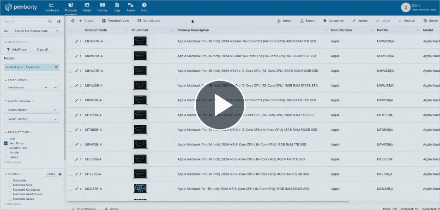Open the Locale: Default dropdown
Screen dimensions: 440x210
coord(32,119)
